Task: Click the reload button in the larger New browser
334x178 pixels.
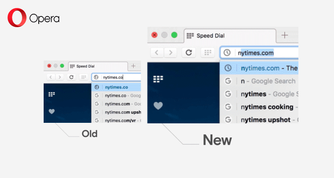Action: coord(189,53)
